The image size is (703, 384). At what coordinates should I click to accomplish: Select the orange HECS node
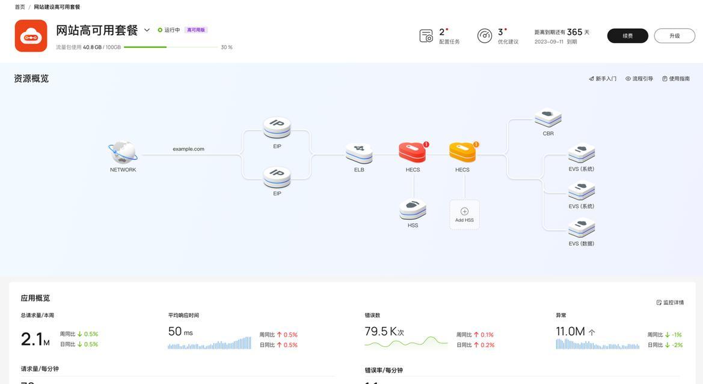coord(462,152)
